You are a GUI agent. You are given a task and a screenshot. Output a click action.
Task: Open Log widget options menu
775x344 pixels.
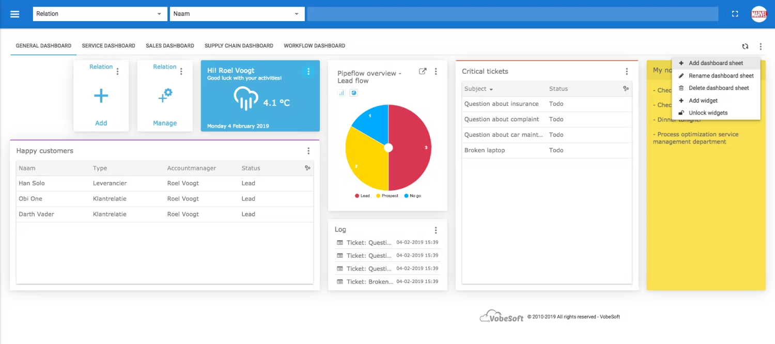436,230
